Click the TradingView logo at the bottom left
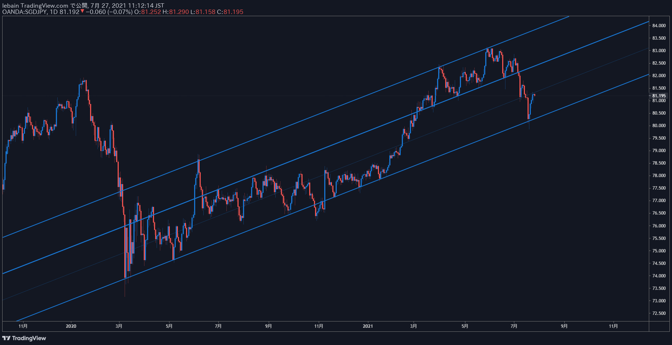The height and width of the screenshot is (345, 672). (x=24, y=338)
